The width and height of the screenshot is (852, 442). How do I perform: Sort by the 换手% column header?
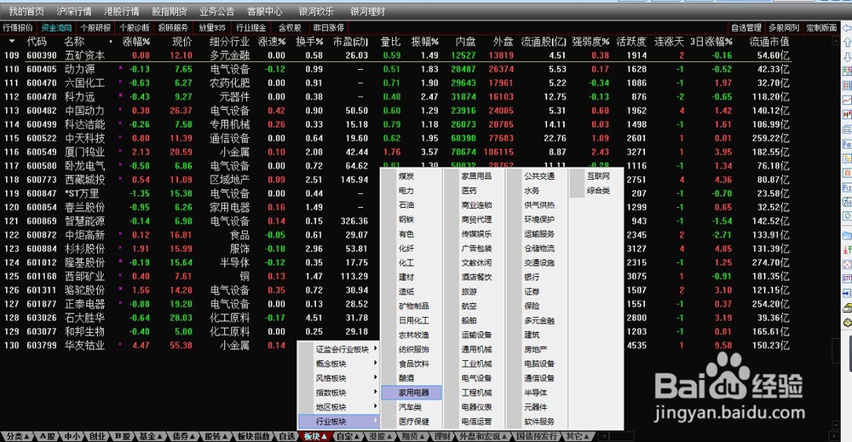coord(309,41)
